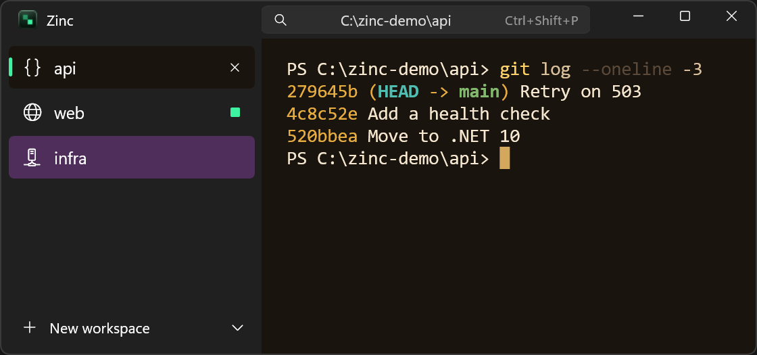Click the globe icon for web
This screenshot has width=757, height=355.
point(32,112)
